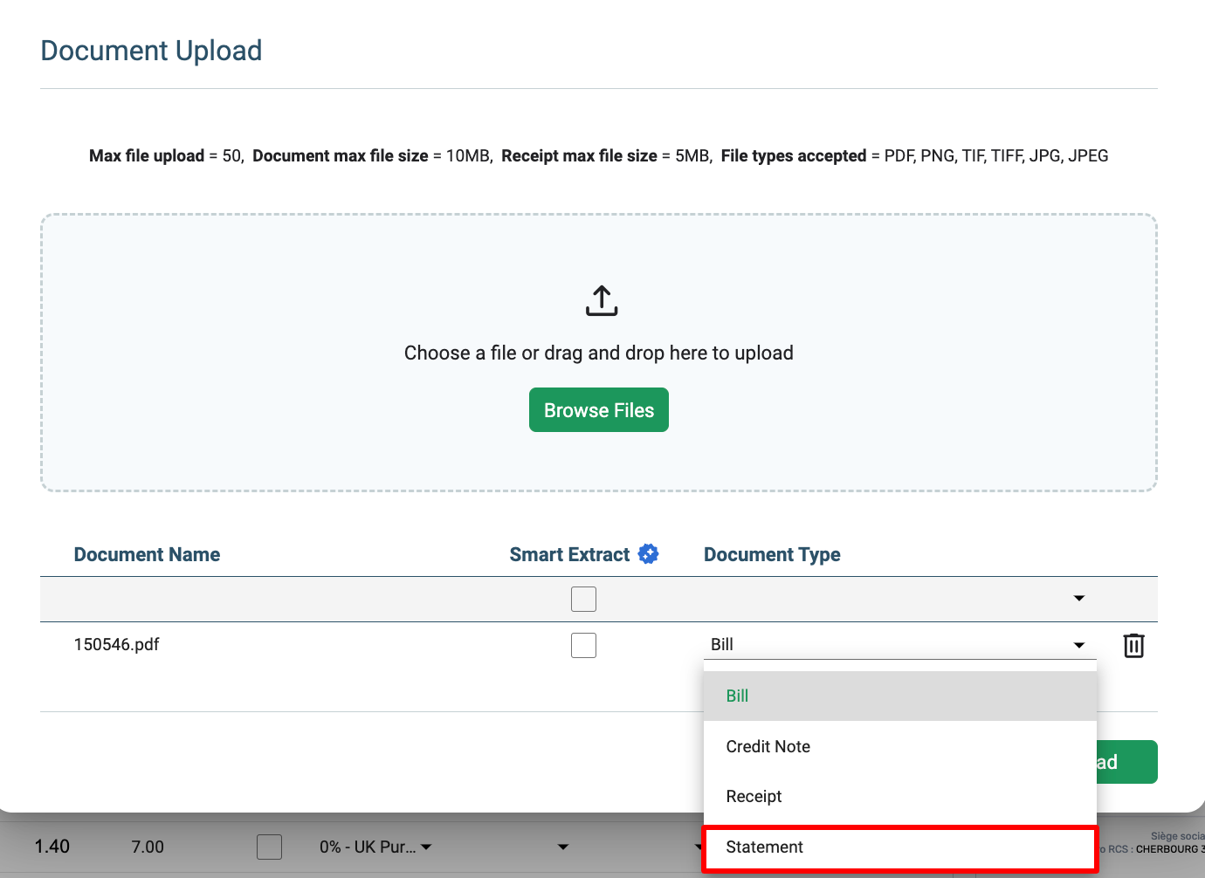The image size is (1205, 878).
Task: Click the upload arrow icon
Action: (600, 300)
